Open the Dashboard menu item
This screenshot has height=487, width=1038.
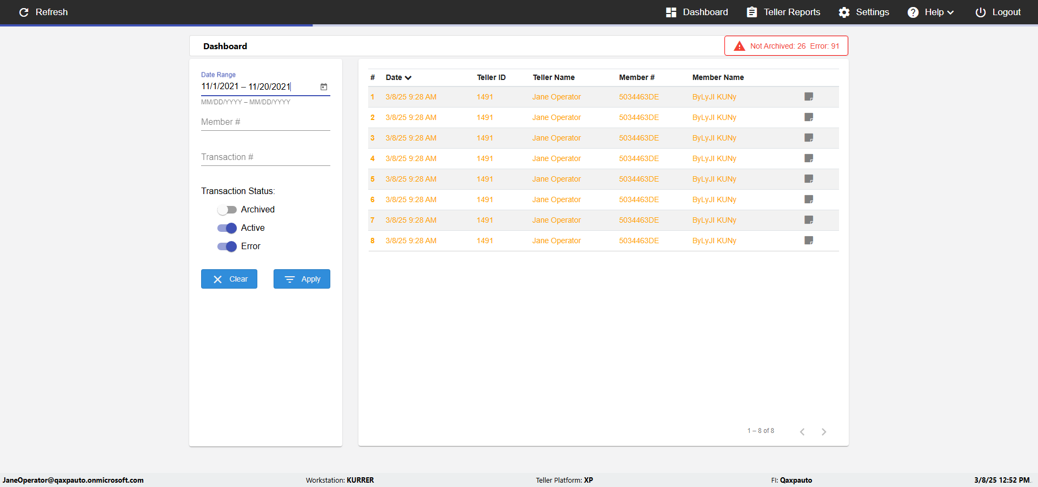coord(697,12)
